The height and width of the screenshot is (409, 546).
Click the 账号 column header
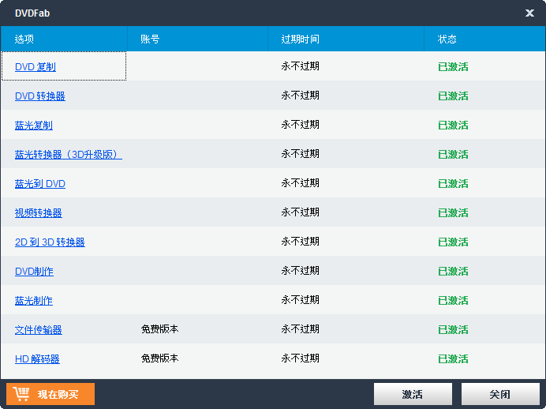[x=150, y=39]
